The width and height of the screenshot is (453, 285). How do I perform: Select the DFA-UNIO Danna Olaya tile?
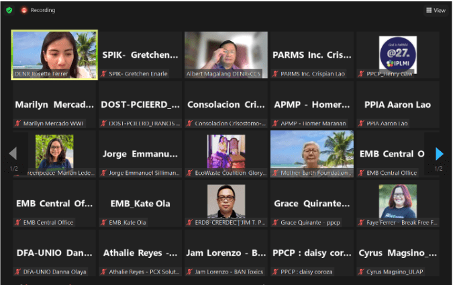coord(54,253)
